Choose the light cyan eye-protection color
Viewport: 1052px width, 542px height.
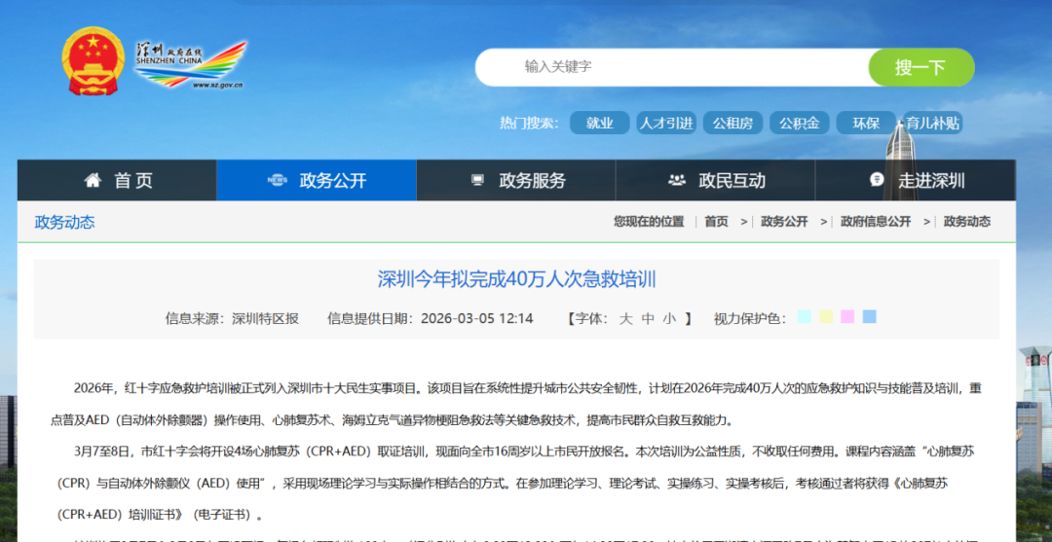(x=805, y=317)
